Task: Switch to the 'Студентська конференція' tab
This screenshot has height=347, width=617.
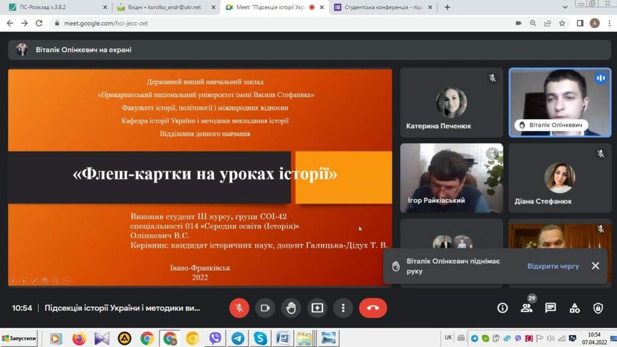Action: [380, 7]
